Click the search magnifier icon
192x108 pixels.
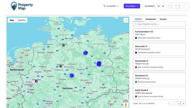point(136,24)
